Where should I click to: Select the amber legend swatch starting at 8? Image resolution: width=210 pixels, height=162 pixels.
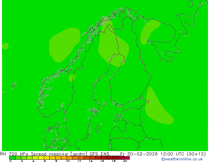coord(58,158)
